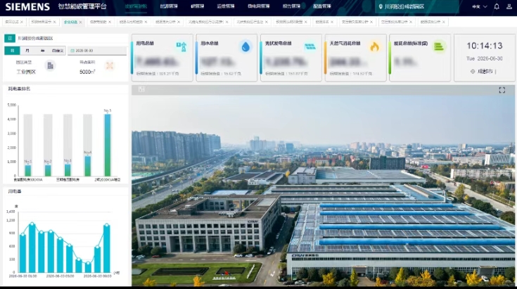Click the No.5 bar in ranking chart
Screen dimensions: 517x289
pos(108,145)
